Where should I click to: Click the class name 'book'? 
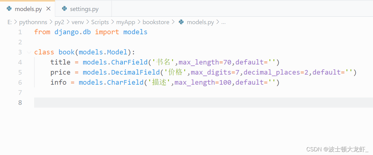(66, 52)
